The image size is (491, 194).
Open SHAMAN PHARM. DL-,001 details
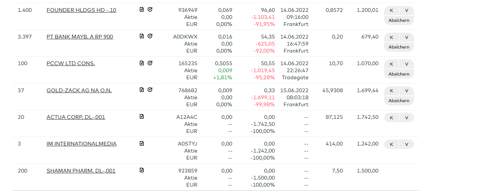tap(81, 171)
